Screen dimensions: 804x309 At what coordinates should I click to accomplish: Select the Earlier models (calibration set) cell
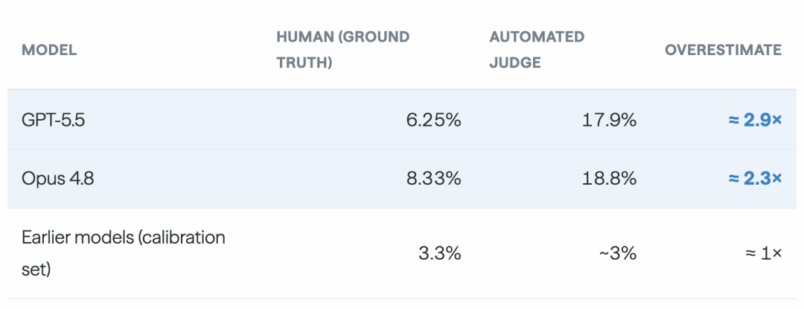124,253
